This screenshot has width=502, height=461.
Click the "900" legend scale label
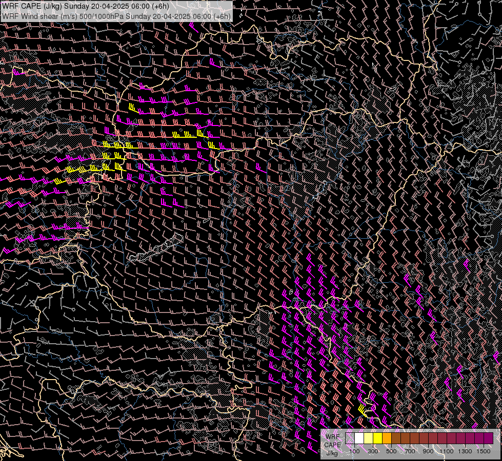pos(428,451)
